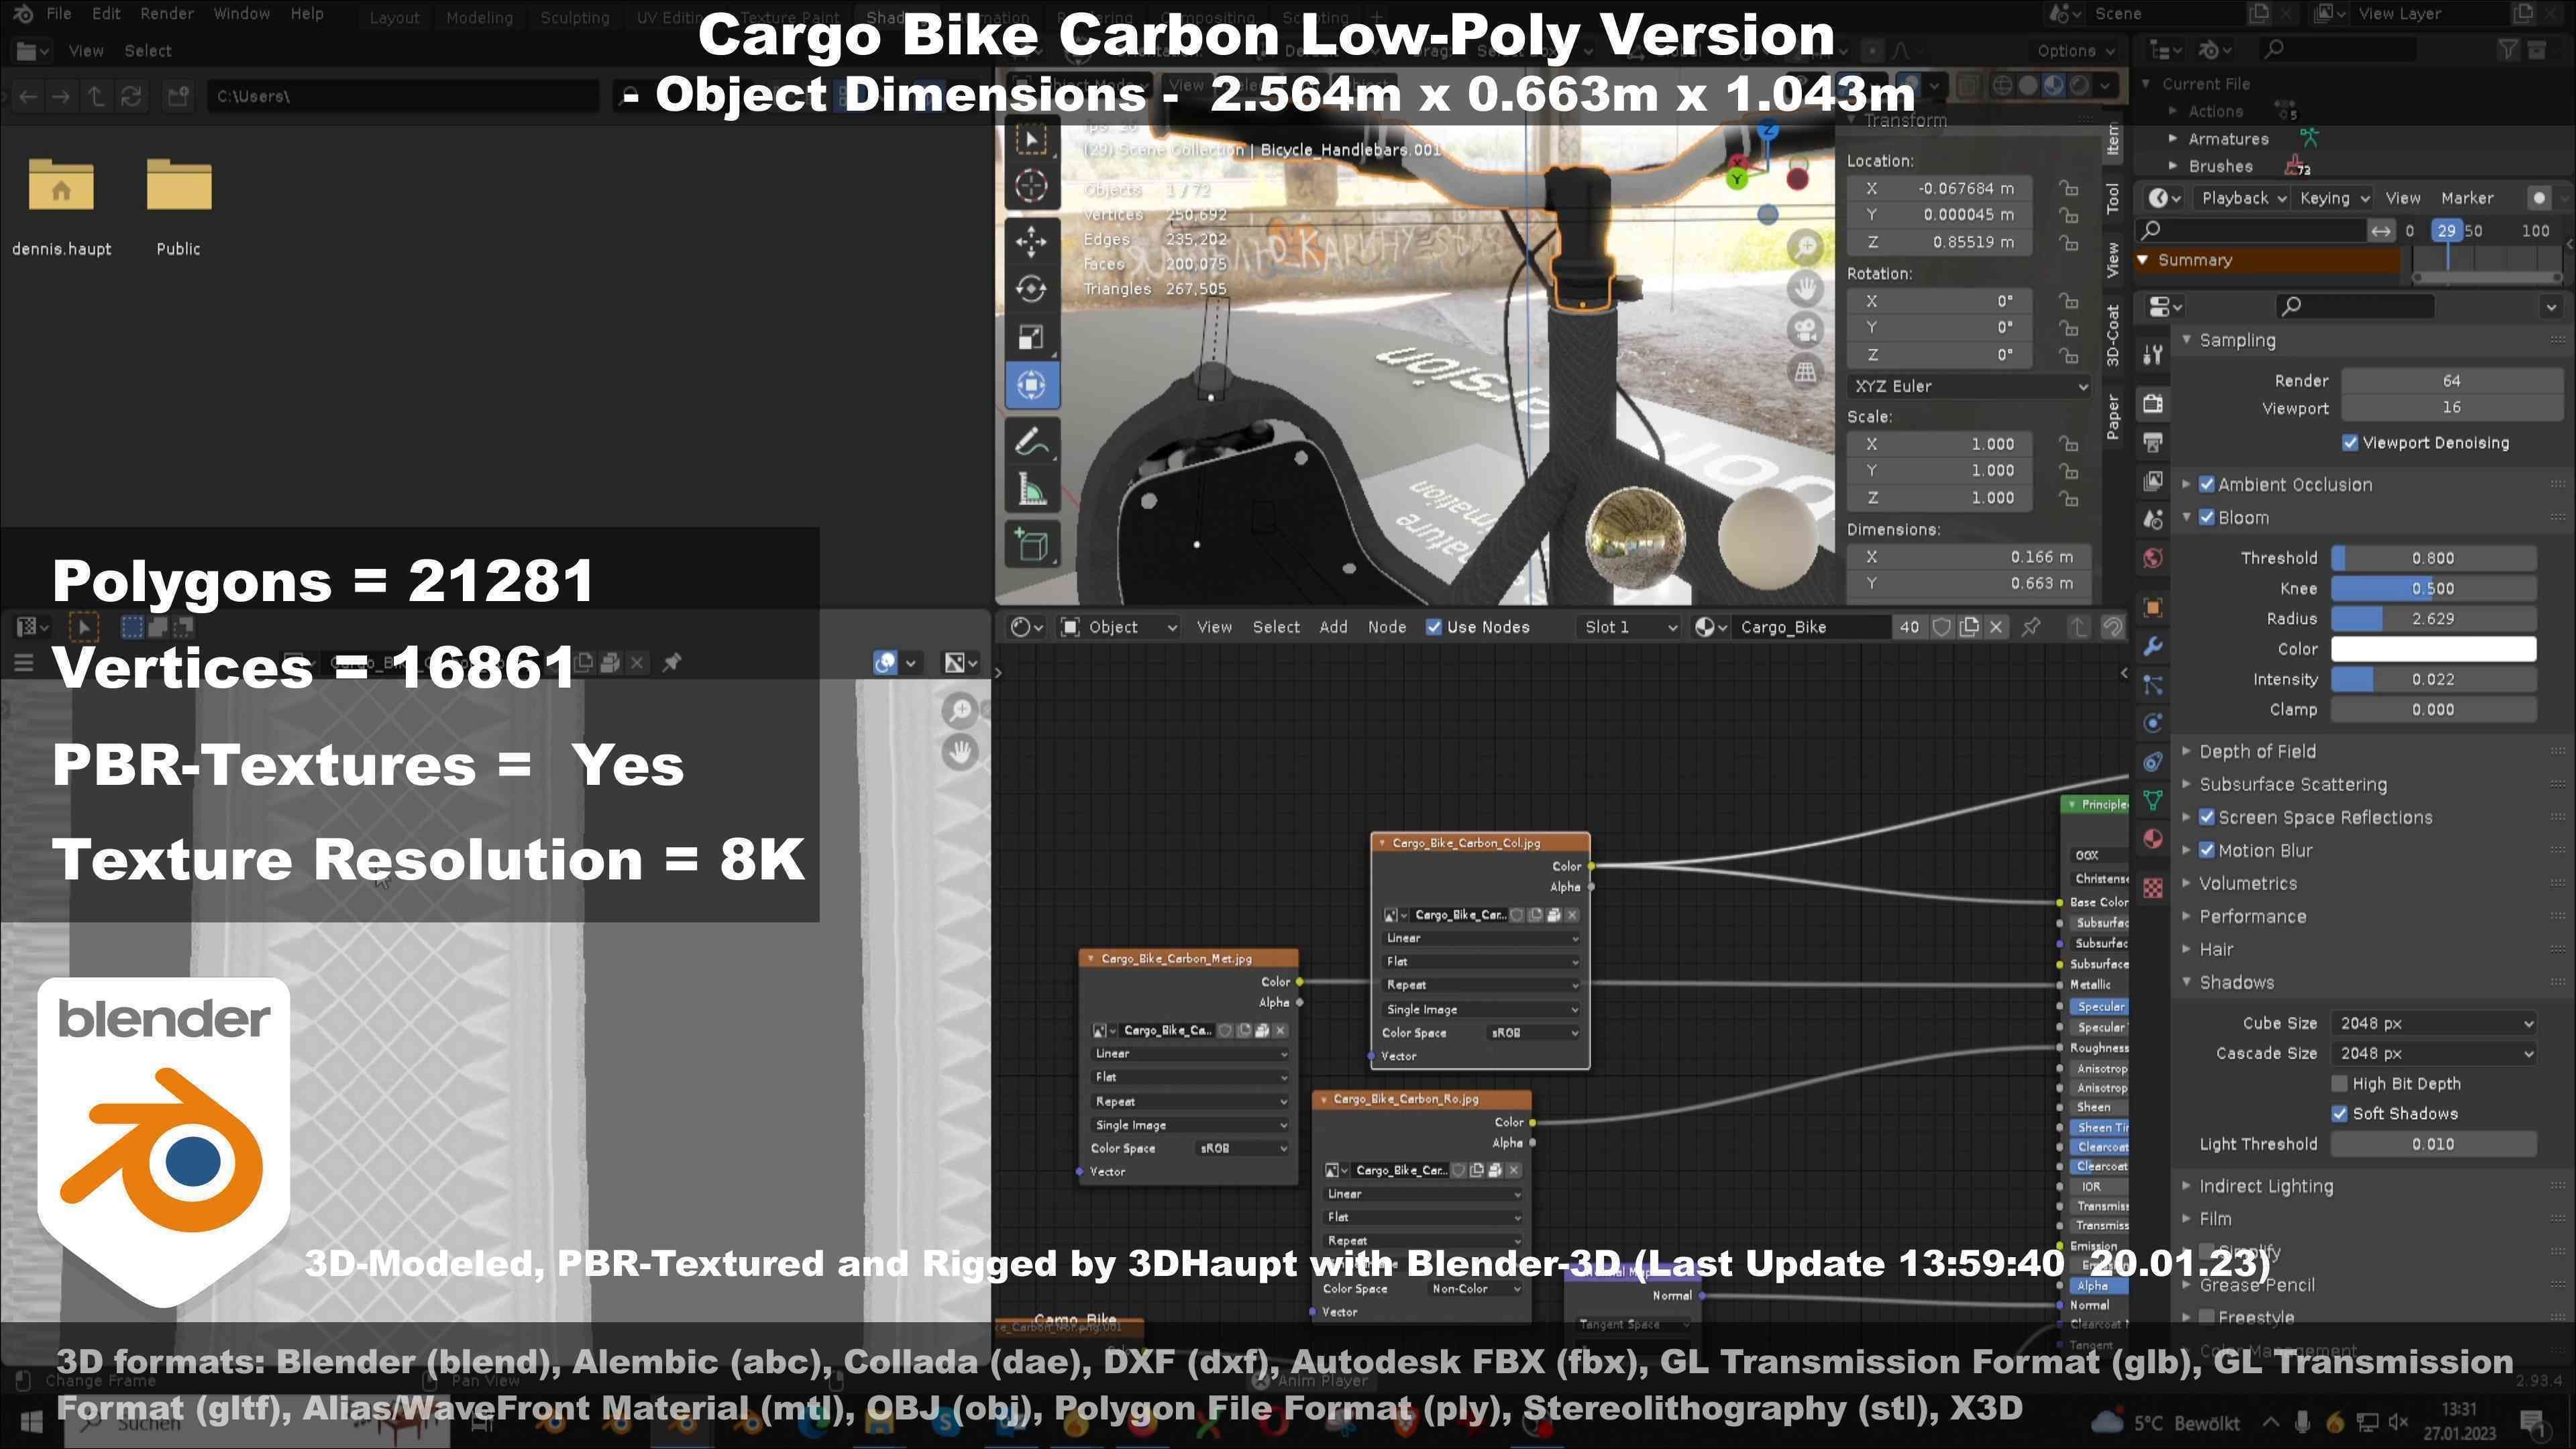This screenshot has width=2576, height=1449.
Task: Choose the Scale tool in viewport toolbar
Action: pyautogui.click(x=1031, y=337)
